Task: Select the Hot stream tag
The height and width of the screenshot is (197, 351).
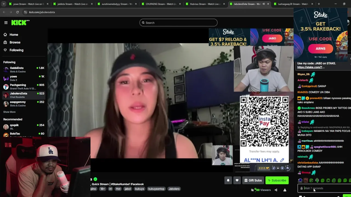Action: point(118,189)
